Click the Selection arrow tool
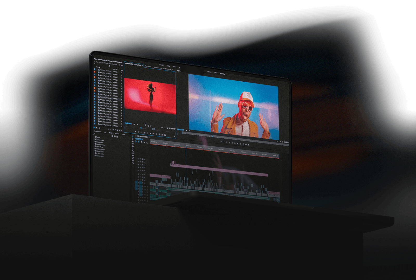Screen dimensions: 416x280 (133, 136)
